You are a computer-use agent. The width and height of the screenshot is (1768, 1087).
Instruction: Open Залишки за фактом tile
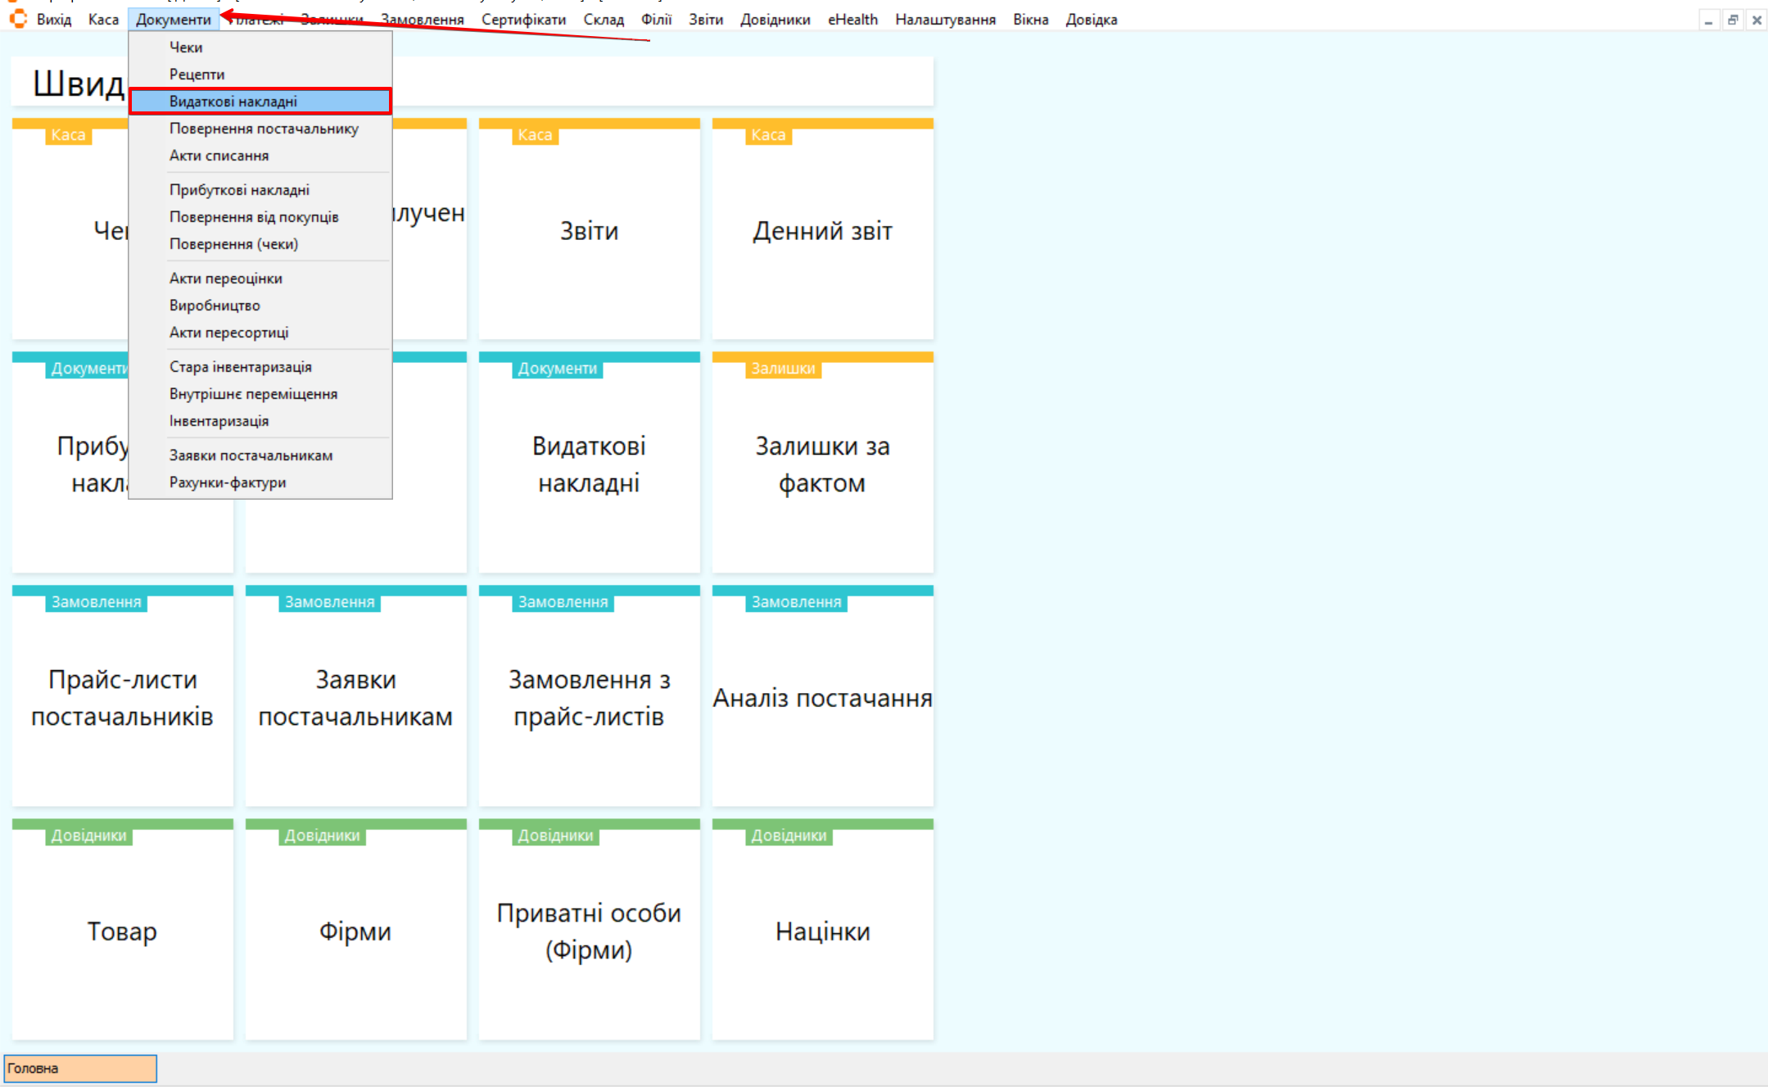click(822, 464)
